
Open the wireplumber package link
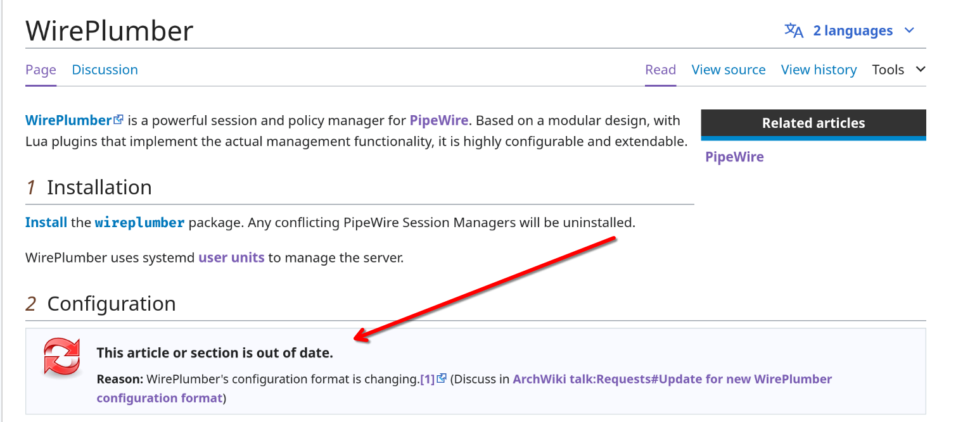coord(139,223)
